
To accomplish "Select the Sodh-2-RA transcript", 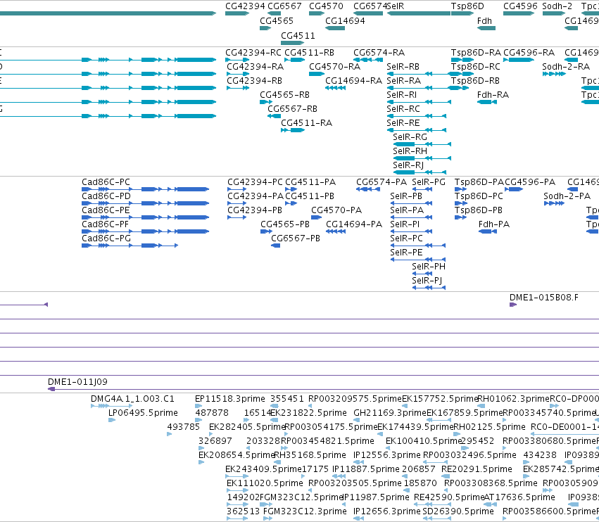I will pos(566,66).
